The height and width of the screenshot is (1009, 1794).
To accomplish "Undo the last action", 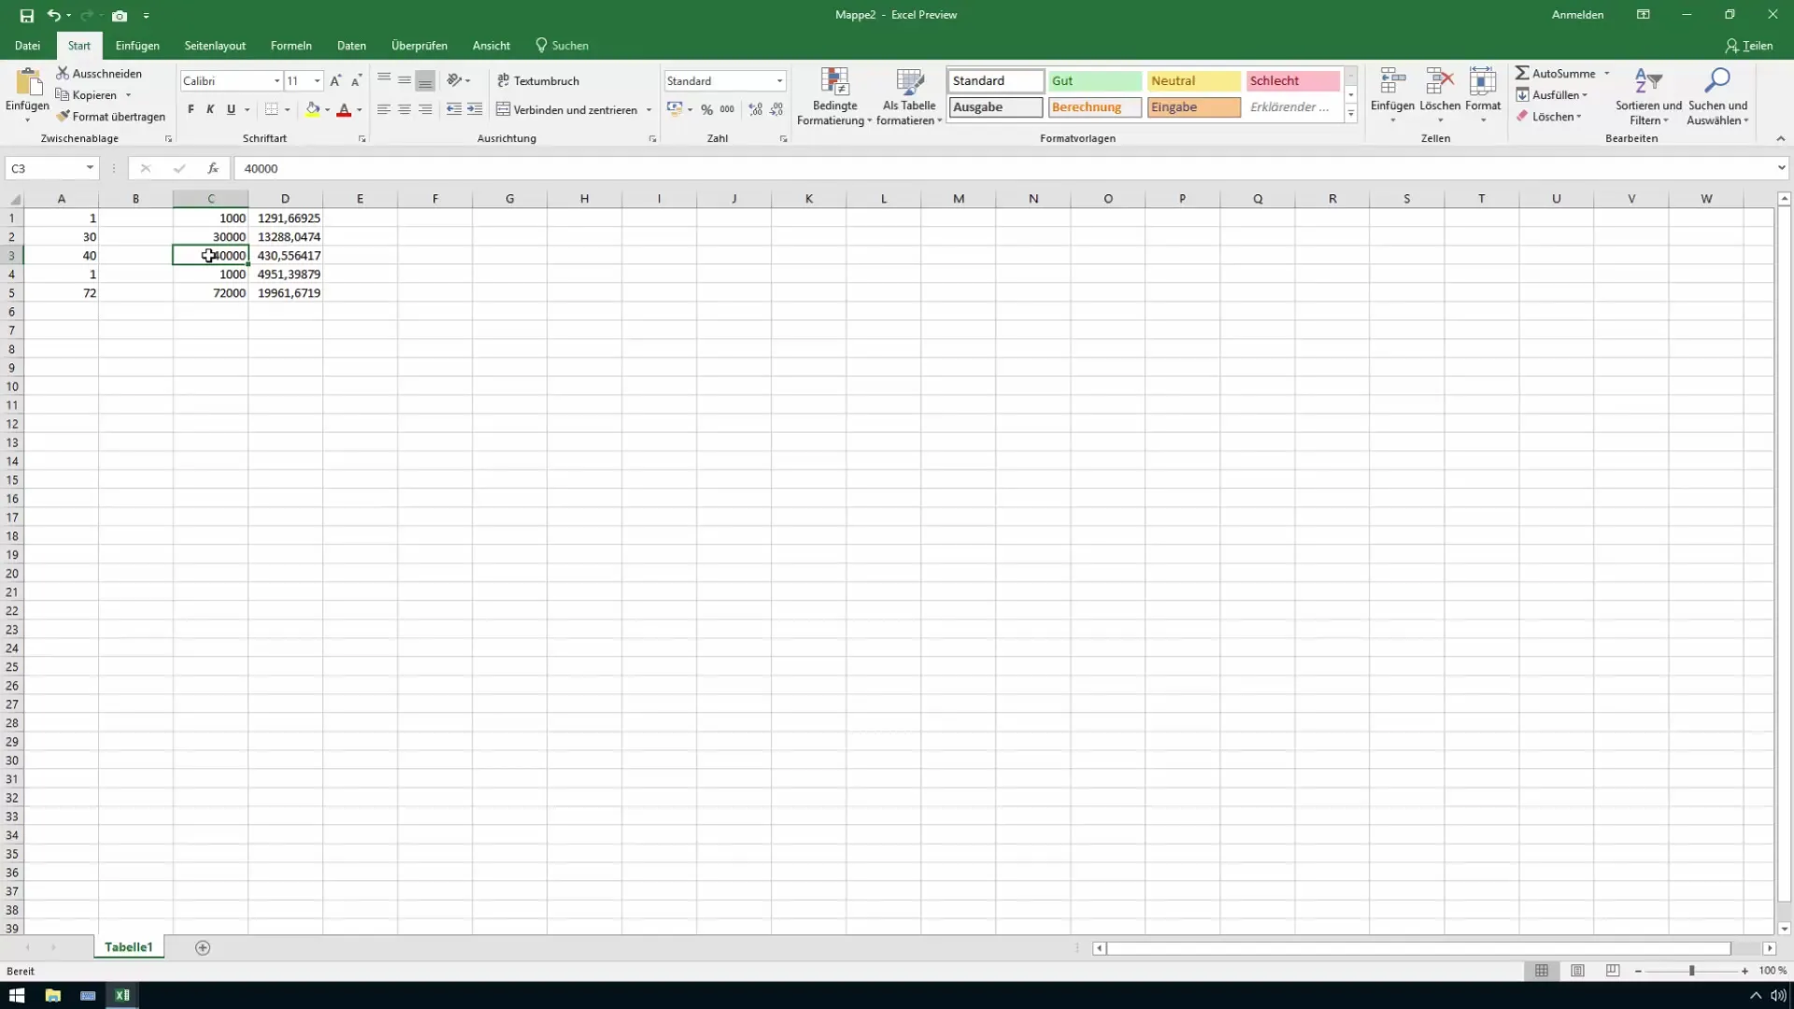I will [x=53, y=15].
